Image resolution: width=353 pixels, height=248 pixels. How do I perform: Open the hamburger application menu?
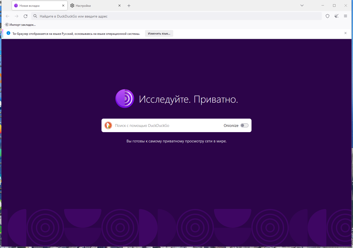coord(345,16)
